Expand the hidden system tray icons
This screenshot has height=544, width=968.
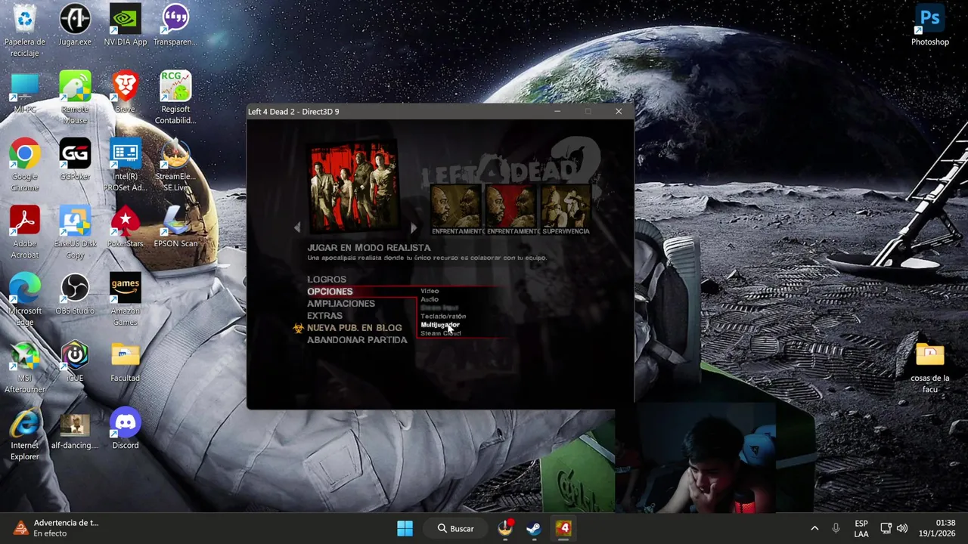814,528
